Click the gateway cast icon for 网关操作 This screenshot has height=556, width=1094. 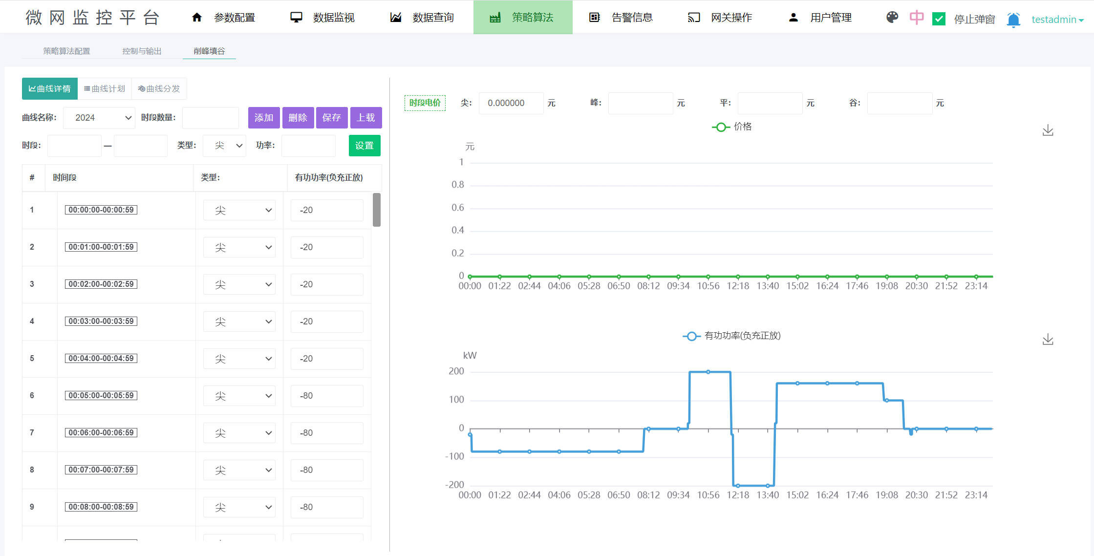point(694,18)
